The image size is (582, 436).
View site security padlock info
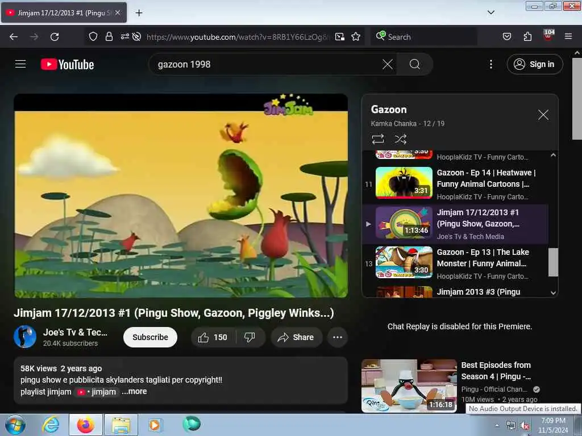[x=109, y=36]
